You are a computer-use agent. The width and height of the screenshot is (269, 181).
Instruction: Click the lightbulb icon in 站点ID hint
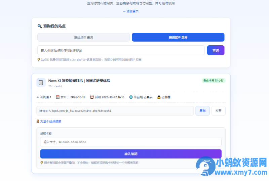click(x=39, y=60)
